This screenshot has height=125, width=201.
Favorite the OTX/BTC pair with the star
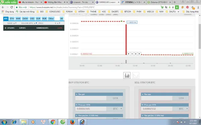[x=5, y=28]
